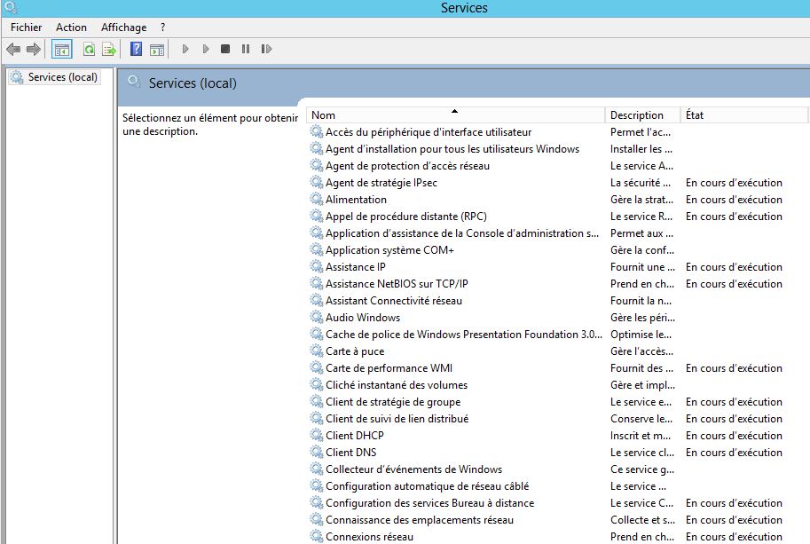Click the Forward arrow in toolbar

34,49
